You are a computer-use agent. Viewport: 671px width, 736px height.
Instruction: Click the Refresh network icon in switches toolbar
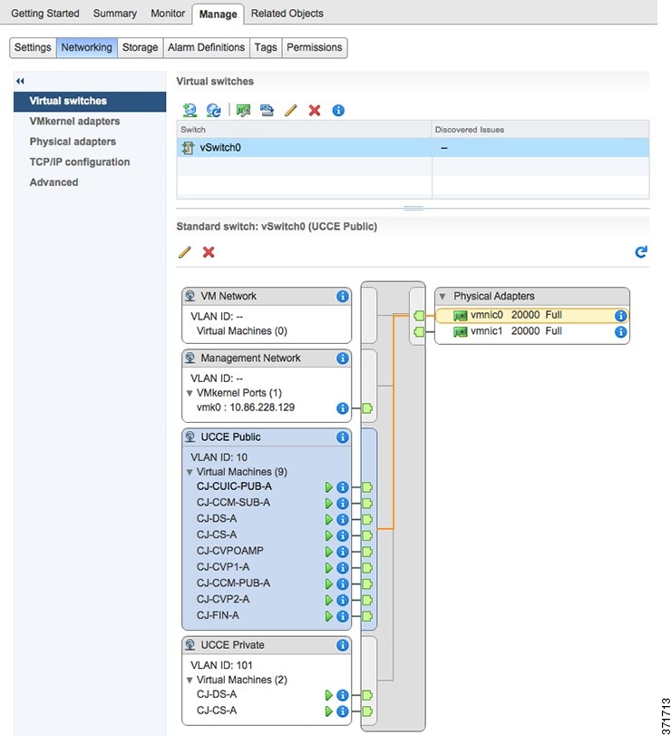click(214, 110)
